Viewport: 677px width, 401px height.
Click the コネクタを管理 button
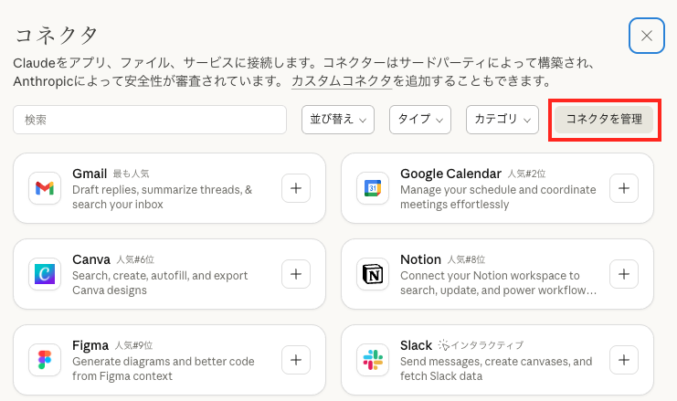[x=604, y=120]
